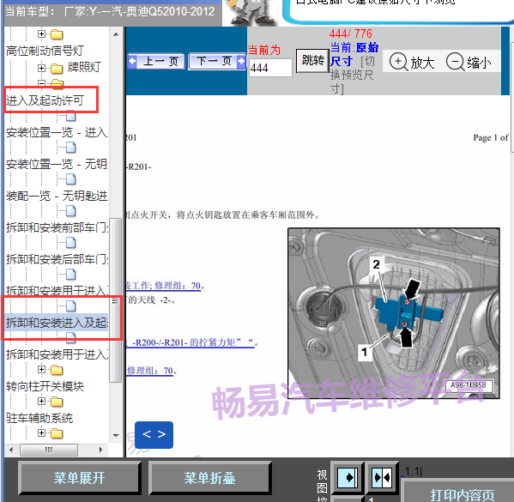Viewport: 514px width, 502px height.
Task: Select 牌照灯 tree label
Action: (84, 67)
